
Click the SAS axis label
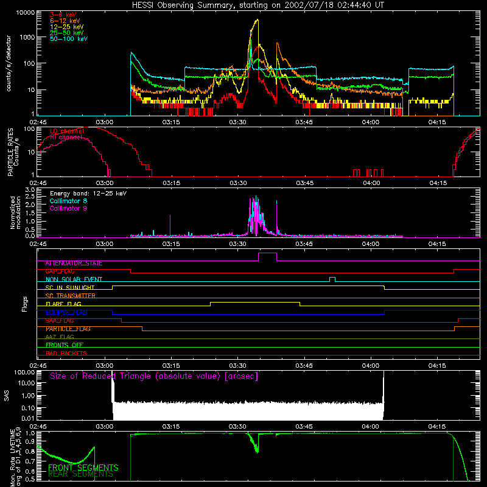(7, 396)
